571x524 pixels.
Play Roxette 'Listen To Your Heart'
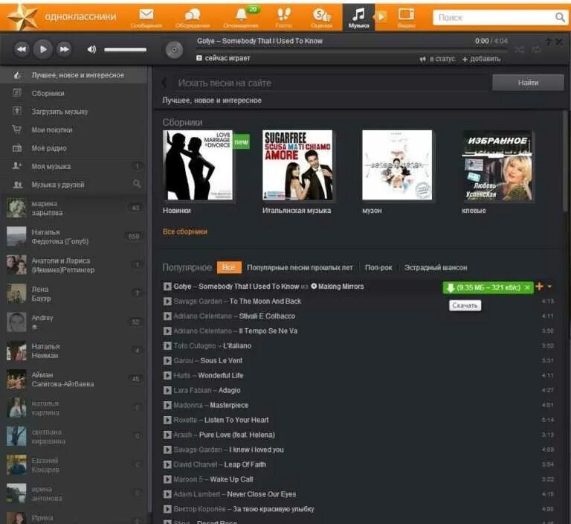[x=167, y=420]
